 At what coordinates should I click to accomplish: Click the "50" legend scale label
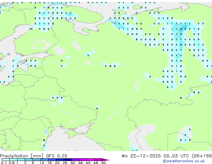point(103,163)
